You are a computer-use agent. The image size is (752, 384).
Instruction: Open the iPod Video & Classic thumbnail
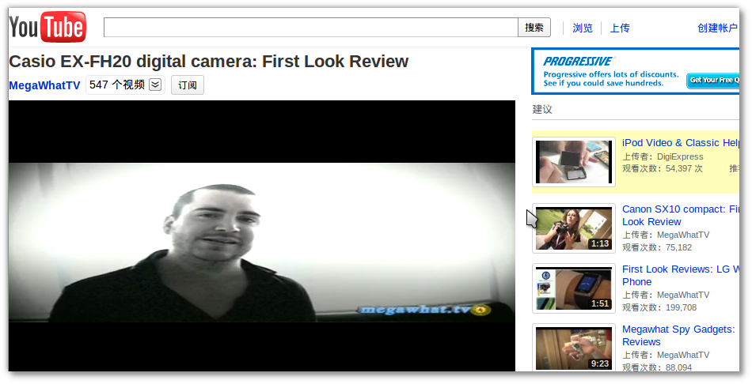574,162
